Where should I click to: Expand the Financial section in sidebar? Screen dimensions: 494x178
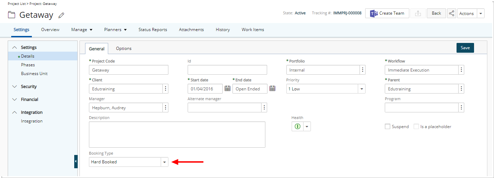click(x=14, y=99)
